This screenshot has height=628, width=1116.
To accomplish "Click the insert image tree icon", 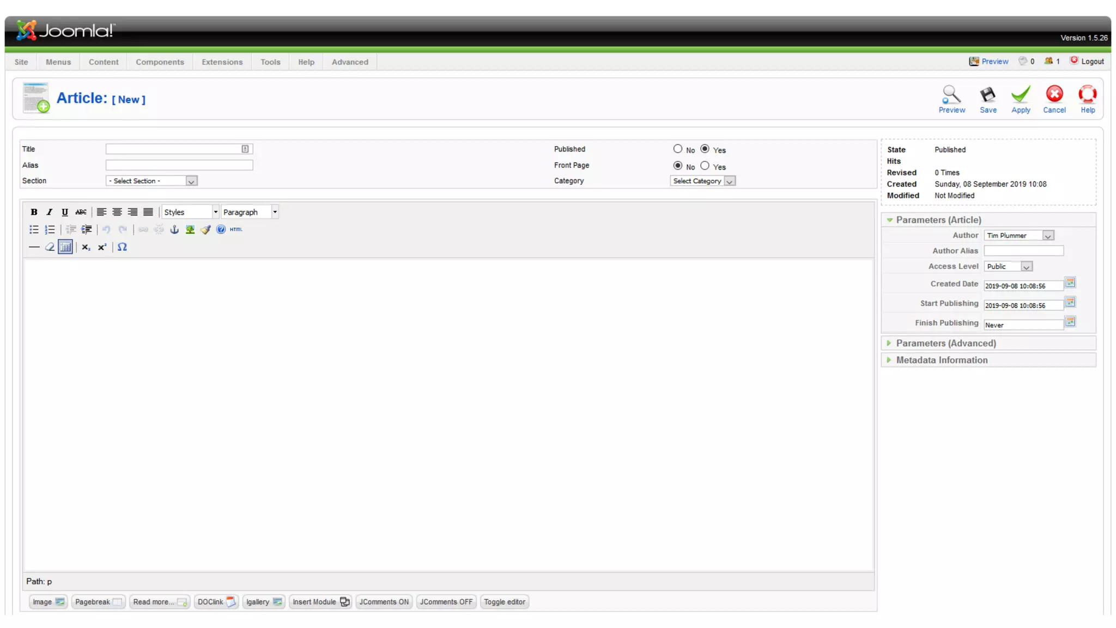I will coord(190,230).
